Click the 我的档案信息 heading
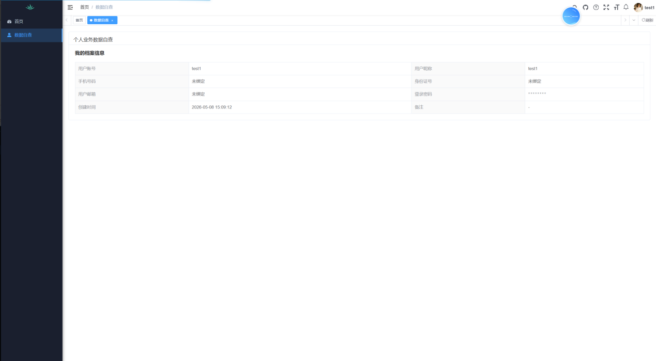Image resolution: width=656 pixels, height=361 pixels. tap(89, 53)
